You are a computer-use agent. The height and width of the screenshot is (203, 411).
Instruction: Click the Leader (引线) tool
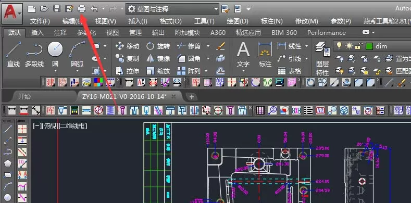tap(290, 58)
